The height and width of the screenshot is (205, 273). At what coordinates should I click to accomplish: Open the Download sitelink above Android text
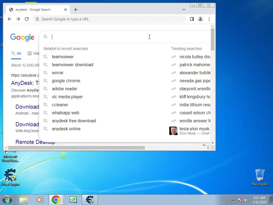(x=27, y=107)
